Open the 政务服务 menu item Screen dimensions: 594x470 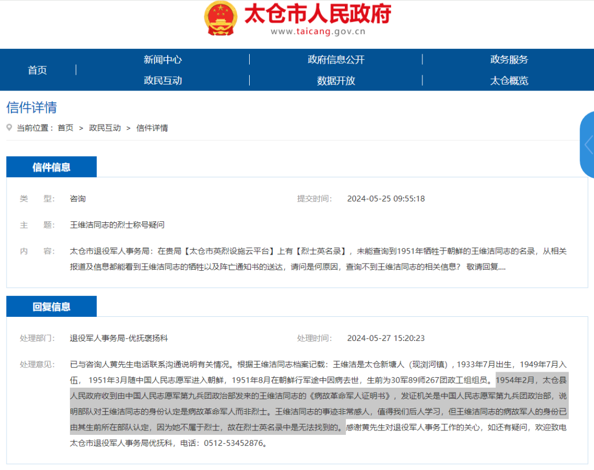[x=509, y=59]
